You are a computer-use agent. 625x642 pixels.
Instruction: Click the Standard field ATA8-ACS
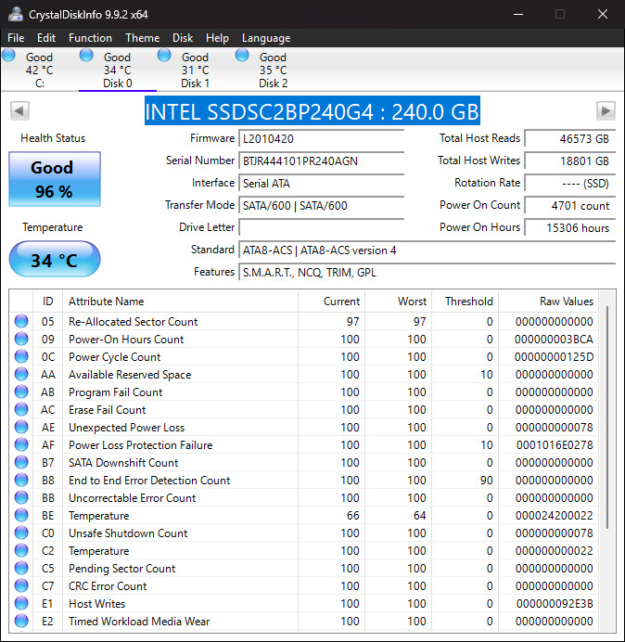427,250
